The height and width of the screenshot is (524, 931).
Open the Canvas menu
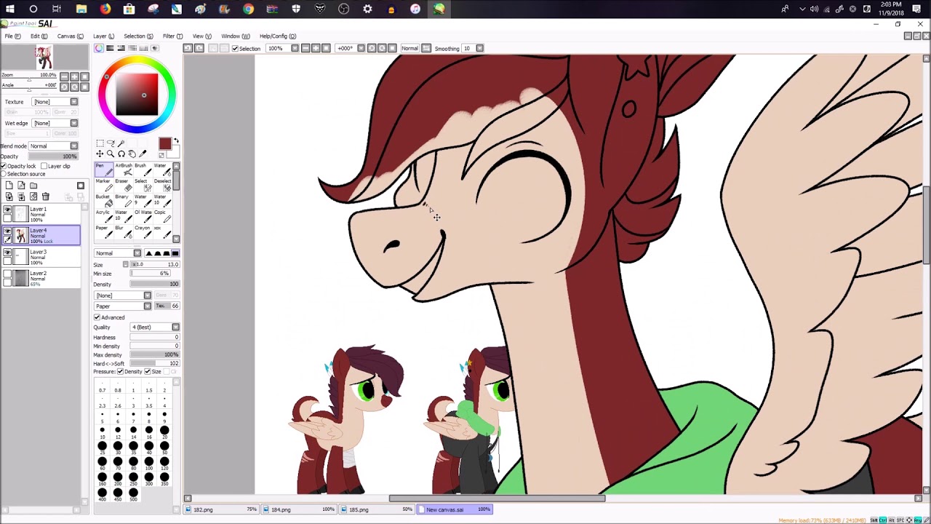70,36
